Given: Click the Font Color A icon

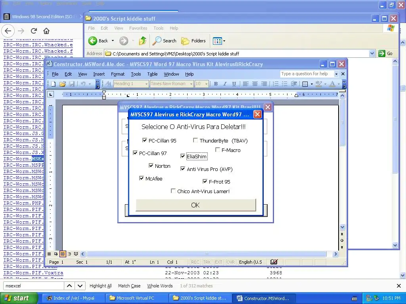Looking at the screenshot, I should pos(332,84).
